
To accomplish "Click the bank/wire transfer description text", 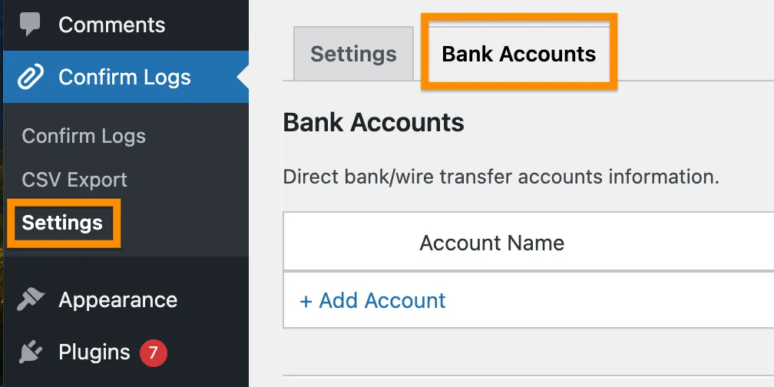I will pos(501,177).
